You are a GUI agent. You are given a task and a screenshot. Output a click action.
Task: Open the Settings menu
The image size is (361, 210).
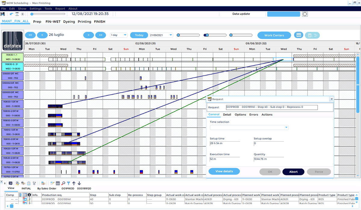35,9
